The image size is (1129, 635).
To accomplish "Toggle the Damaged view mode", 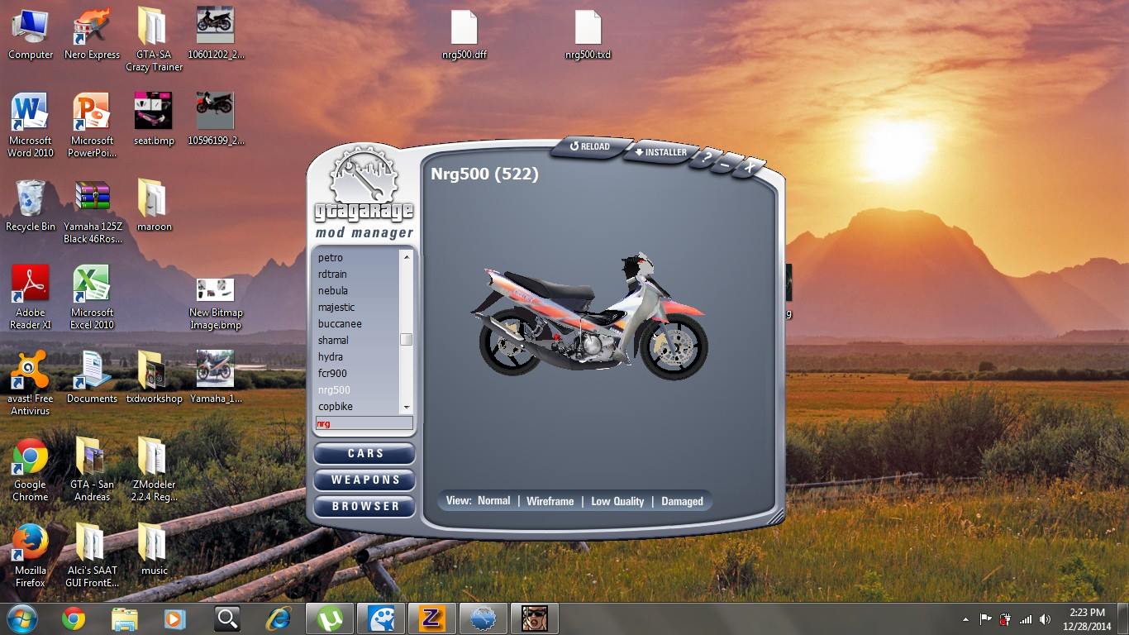I will tap(682, 501).
